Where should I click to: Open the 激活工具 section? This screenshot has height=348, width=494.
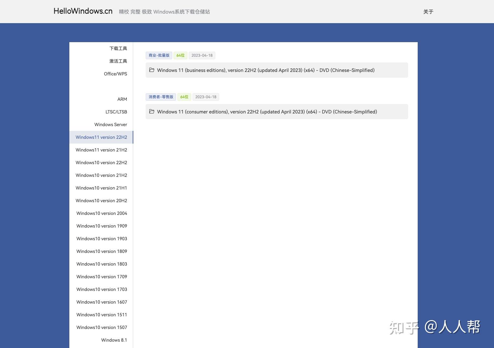118,61
